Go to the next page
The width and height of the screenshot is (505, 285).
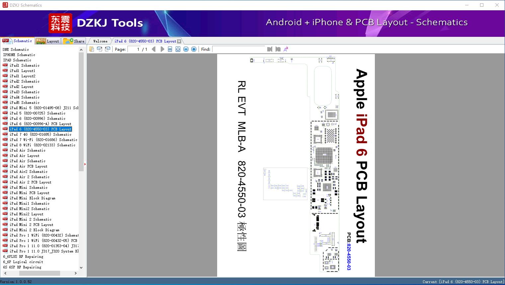tap(162, 49)
